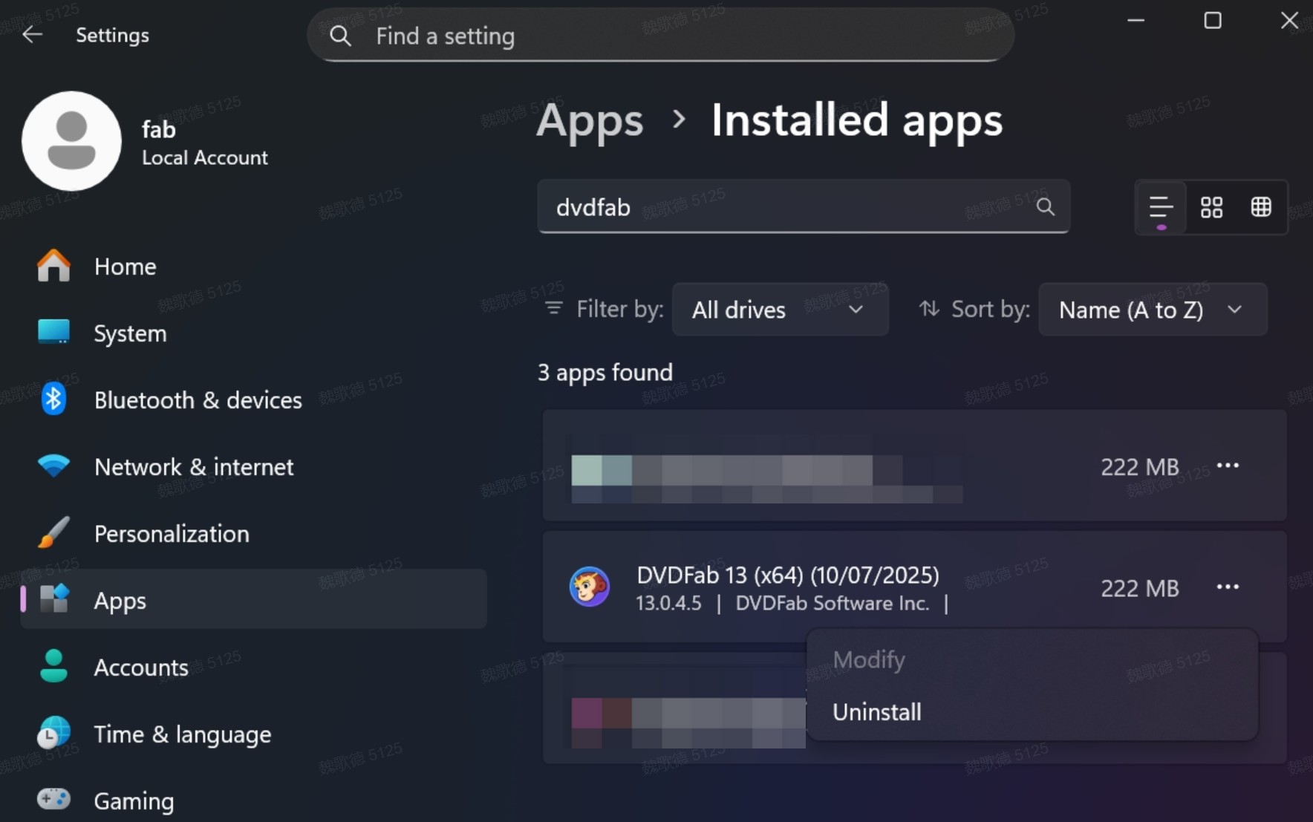This screenshot has width=1313, height=822.
Task: Open Time & language settings
Action: [x=253, y=734]
